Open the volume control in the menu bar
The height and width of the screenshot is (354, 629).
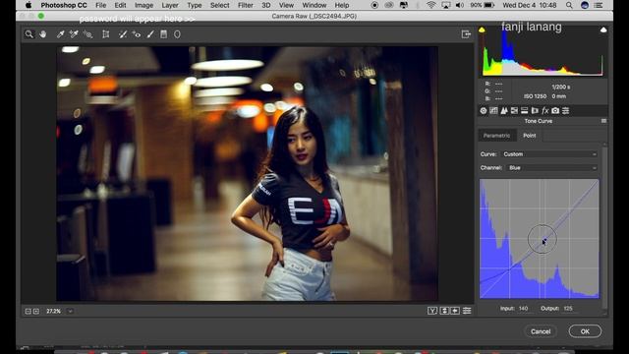click(x=460, y=5)
